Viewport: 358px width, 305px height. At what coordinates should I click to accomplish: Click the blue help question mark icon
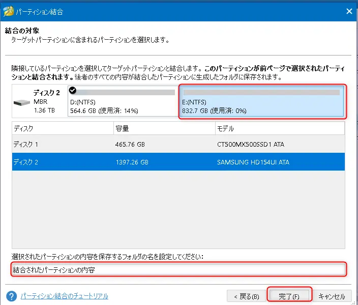tap(11, 296)
